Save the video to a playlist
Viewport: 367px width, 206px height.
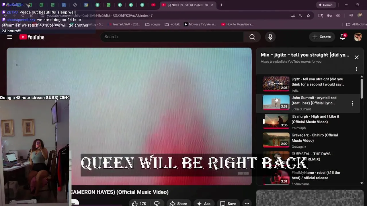click(228, 203)
